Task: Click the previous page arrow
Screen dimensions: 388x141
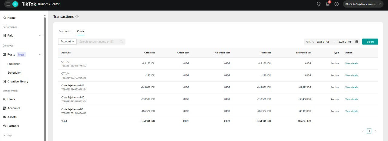Action: 363,131
